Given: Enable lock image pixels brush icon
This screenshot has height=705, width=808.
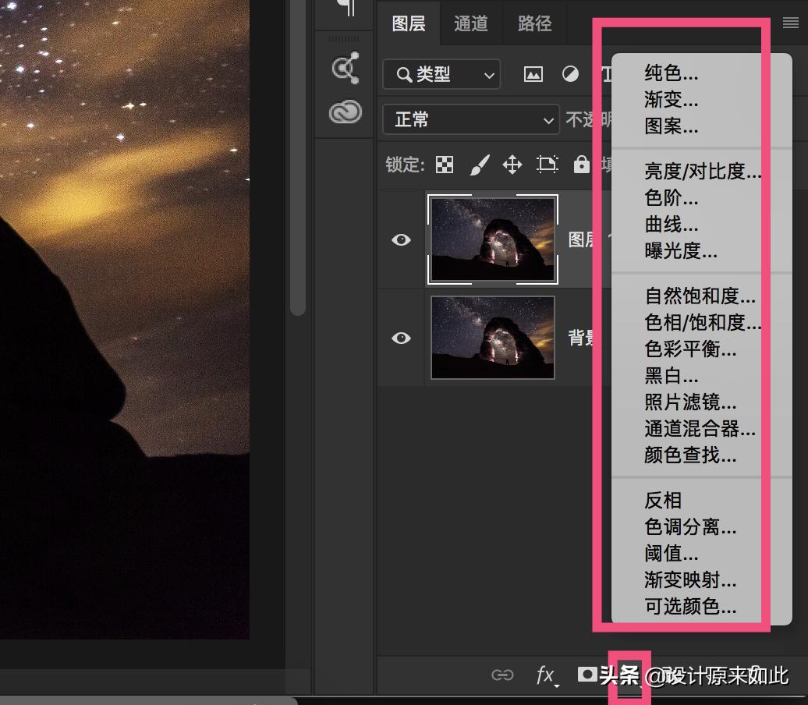Looking at the screenshot, I should pyautogui.click(x=479, y=165).
